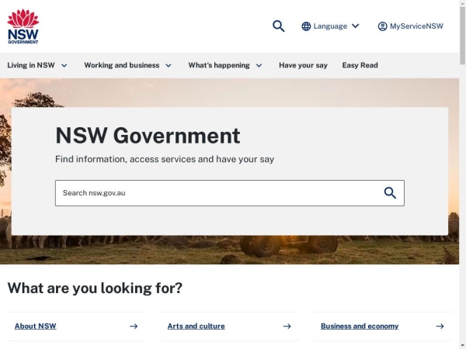Screen dimensions: 466x349
Task: Expand the Living in NSW chevron
Action: 64,66
